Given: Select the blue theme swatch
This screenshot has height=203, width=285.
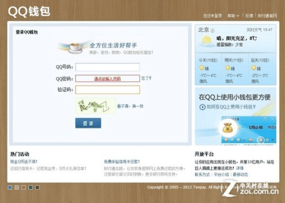Looking at the screenshot, I should [10, 187].
